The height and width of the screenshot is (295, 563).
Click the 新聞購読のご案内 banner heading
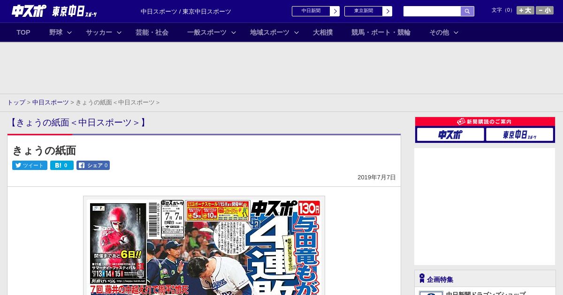[x=485, y=122]
